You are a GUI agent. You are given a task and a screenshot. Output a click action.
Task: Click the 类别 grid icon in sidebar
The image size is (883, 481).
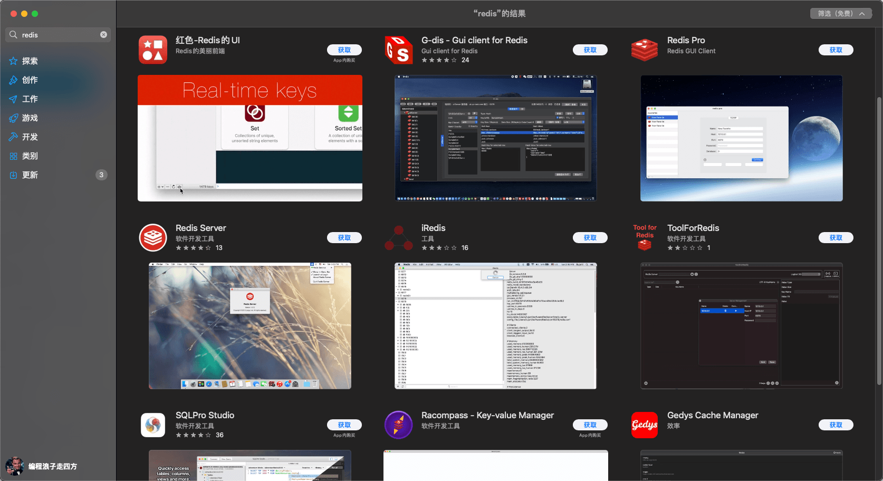tap(13, 156)
